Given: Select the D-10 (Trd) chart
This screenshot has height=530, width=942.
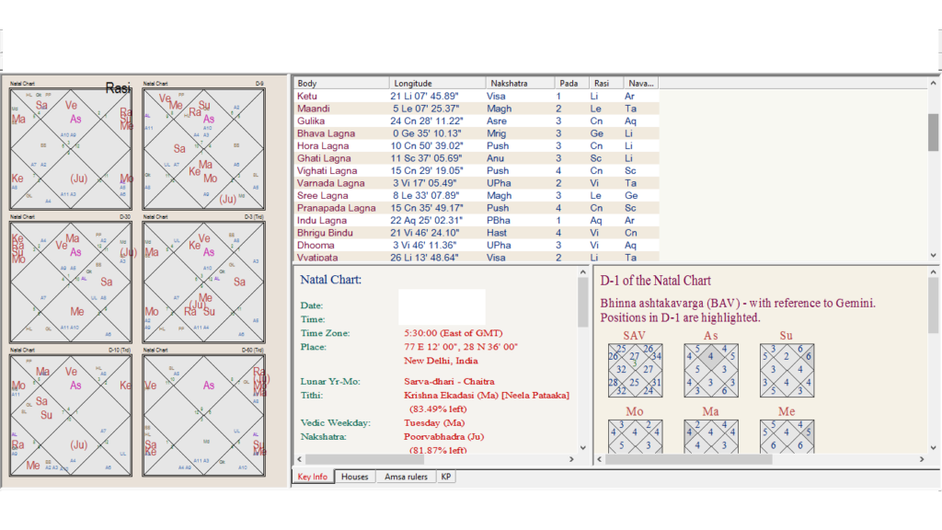Looking at the screenshot, I should (71, 415).
